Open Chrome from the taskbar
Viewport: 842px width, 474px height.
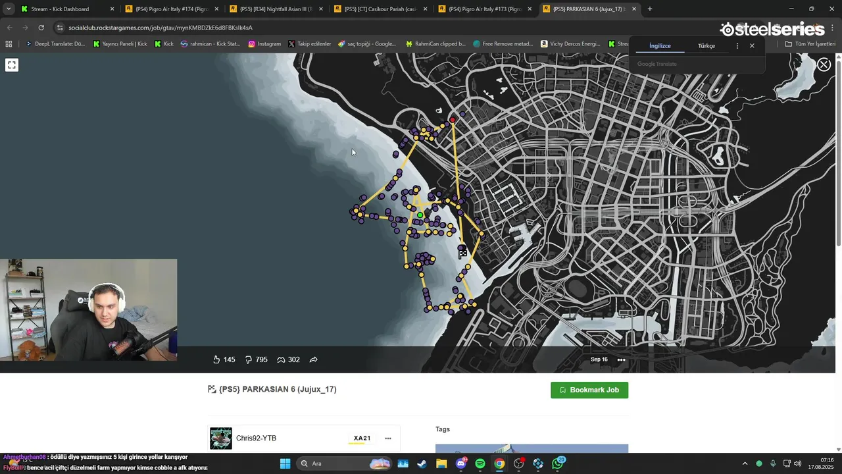[x=499, y=463]
